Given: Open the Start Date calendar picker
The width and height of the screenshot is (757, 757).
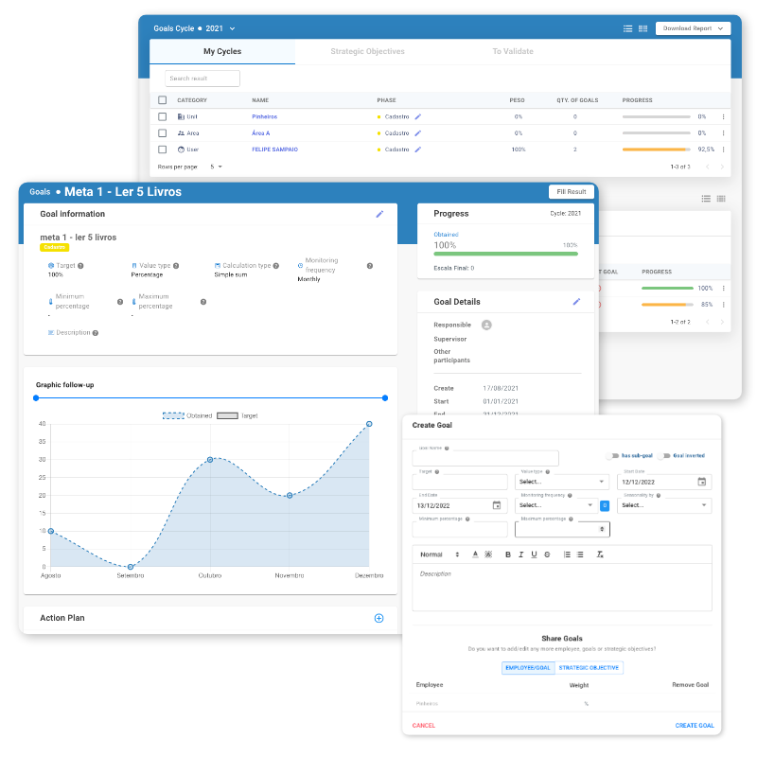Looking at the screenshot, I should coord(701,482).
